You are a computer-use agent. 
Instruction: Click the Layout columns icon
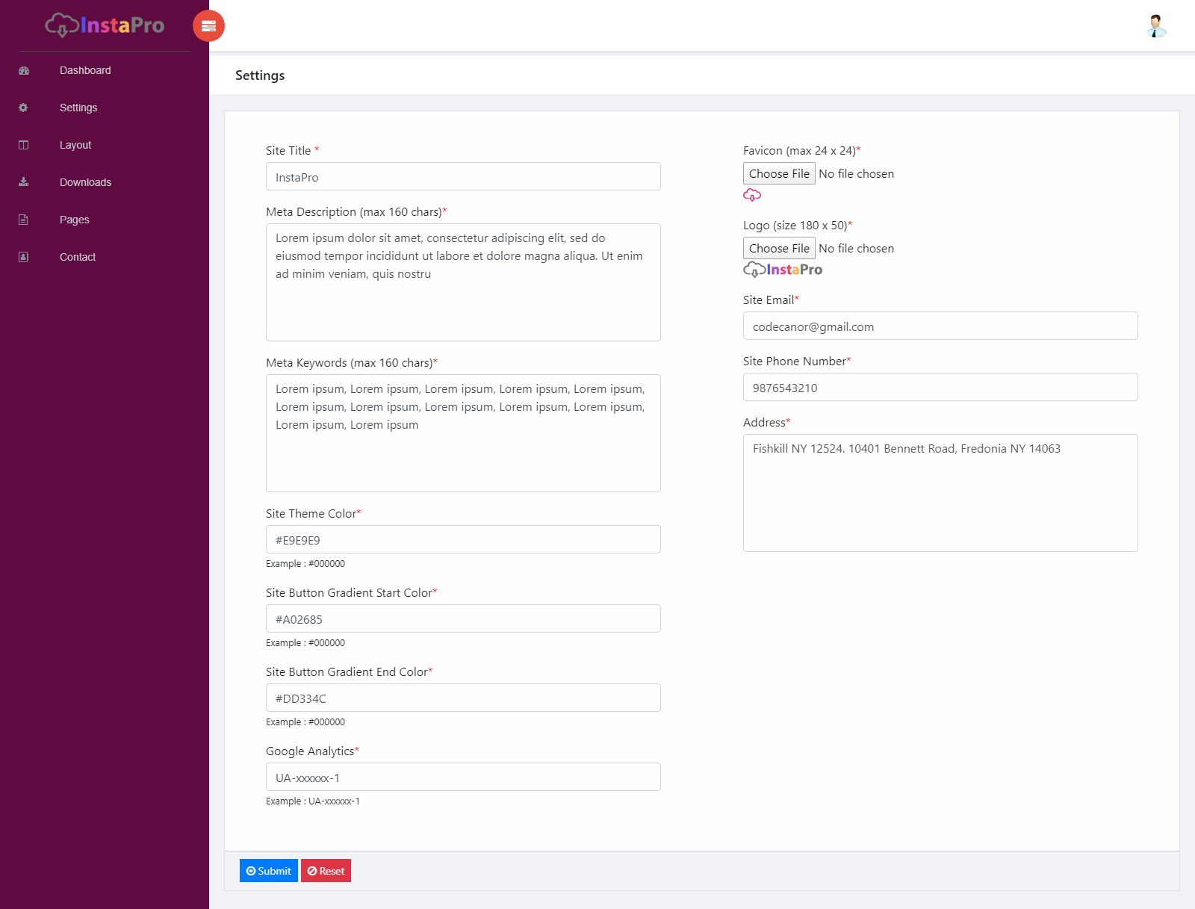point(24,145)
